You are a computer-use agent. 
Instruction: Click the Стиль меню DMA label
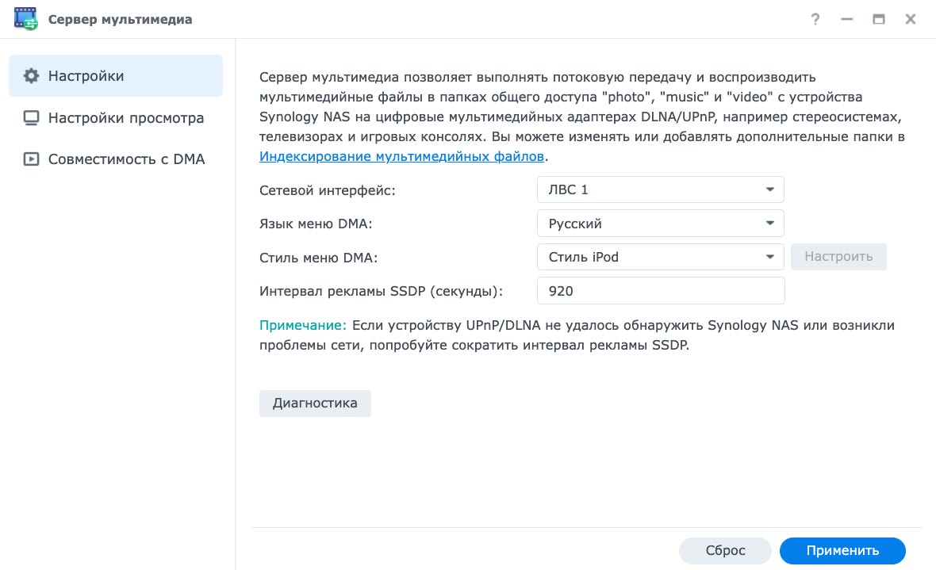click(318, 258)
